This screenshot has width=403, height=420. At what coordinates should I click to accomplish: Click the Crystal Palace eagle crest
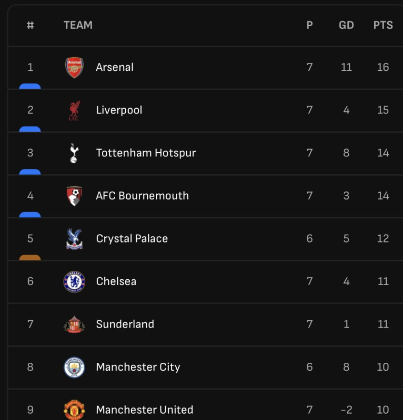pyautogui.click(x=74, y=238)
